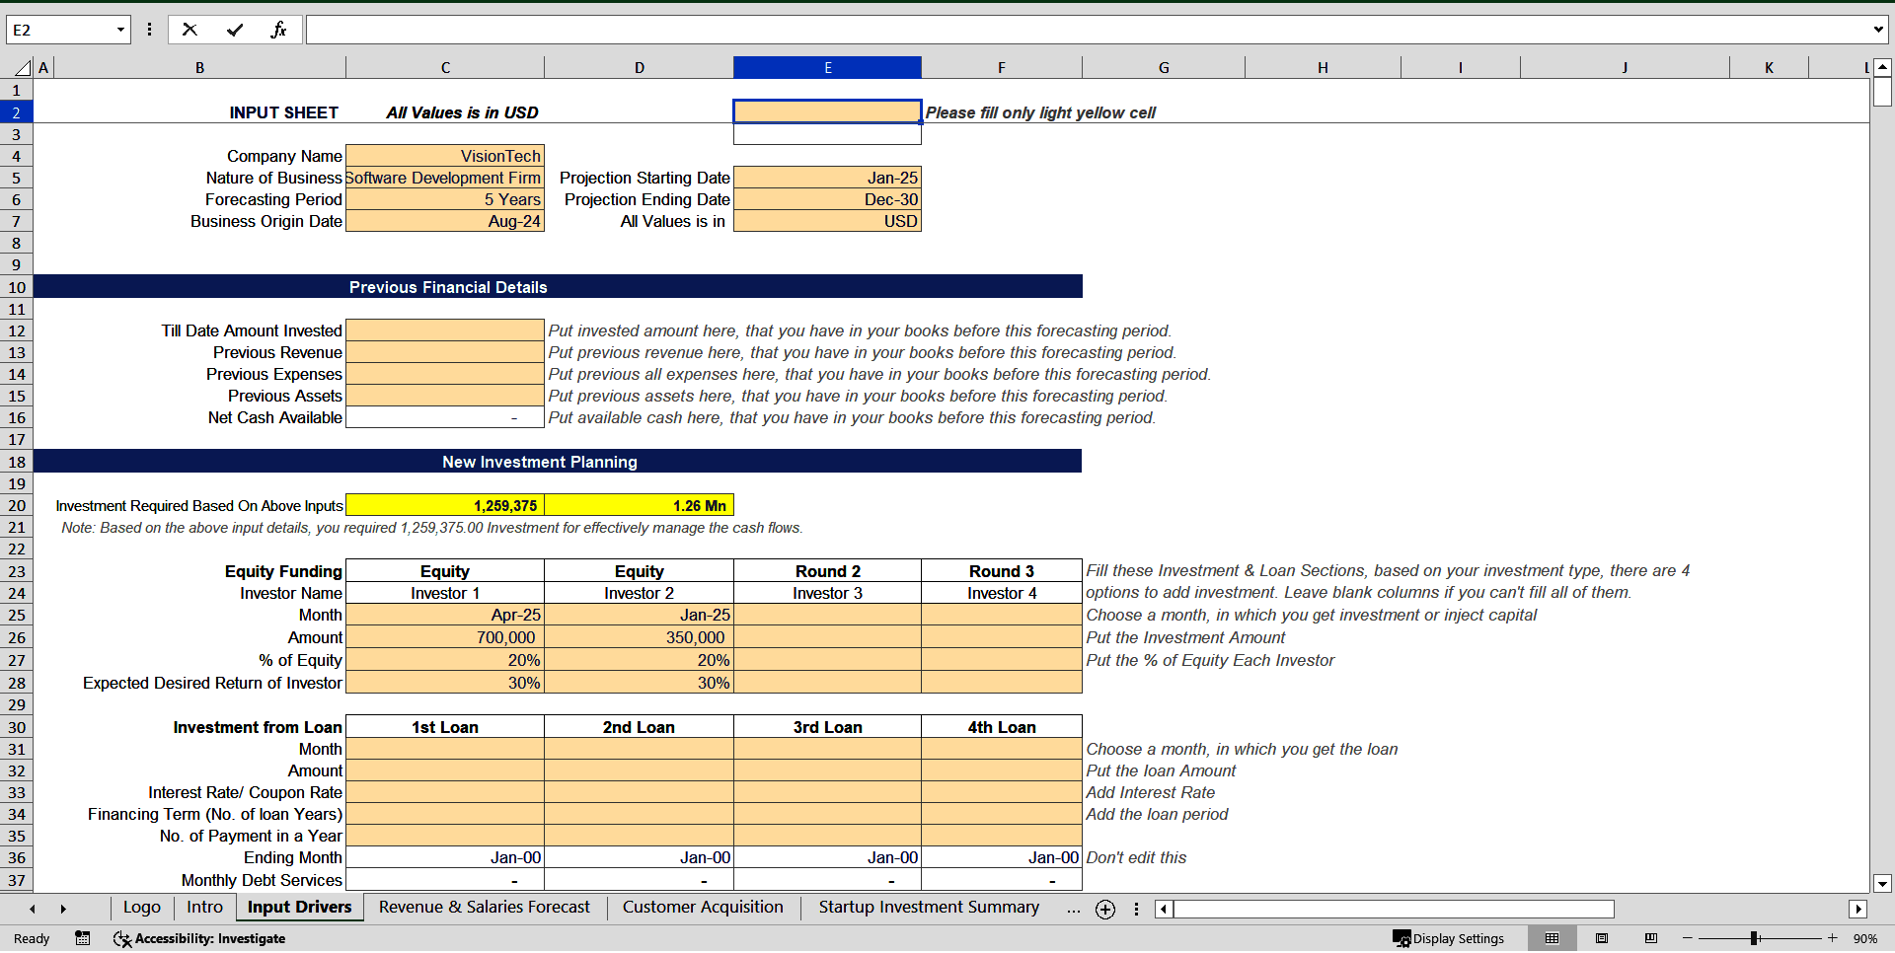Click zoom out minus button

pyautogui.click(x=1688, y=938)
